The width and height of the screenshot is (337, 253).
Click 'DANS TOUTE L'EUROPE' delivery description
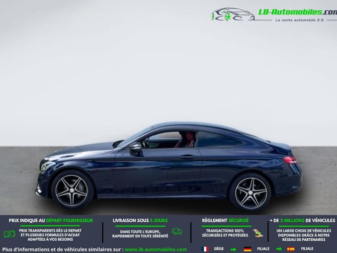140,234
